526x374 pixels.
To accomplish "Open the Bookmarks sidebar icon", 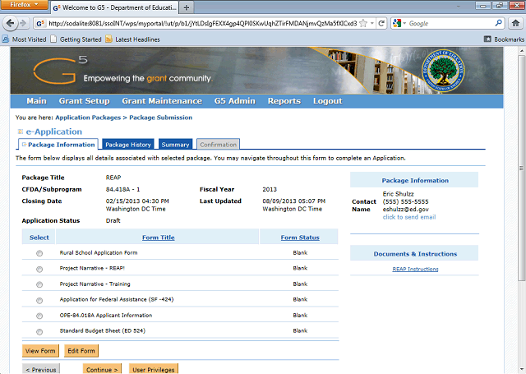I will [487, 39].
